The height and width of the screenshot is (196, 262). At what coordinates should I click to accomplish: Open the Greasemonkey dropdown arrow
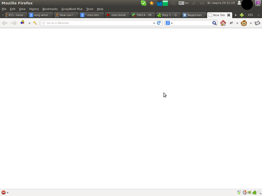pyautogui.click(x=251, y=23)
